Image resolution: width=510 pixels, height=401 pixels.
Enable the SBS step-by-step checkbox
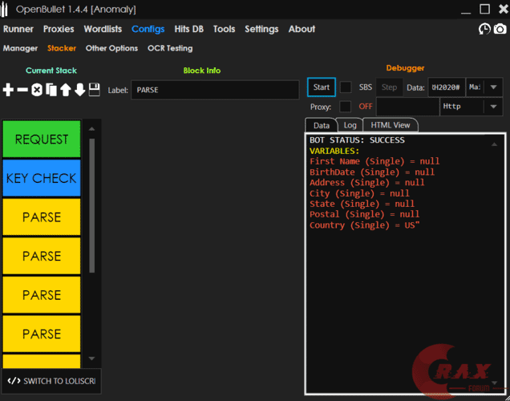pyautogui.click(x=346, y=87)
